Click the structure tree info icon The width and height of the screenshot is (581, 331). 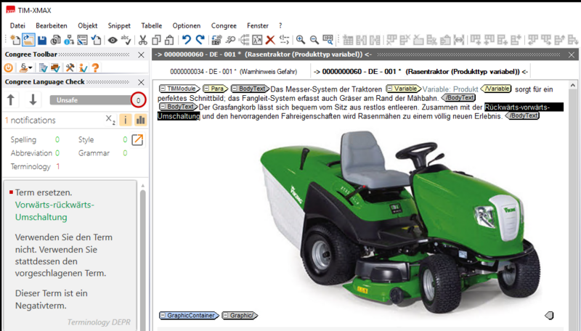click(69, 40)
